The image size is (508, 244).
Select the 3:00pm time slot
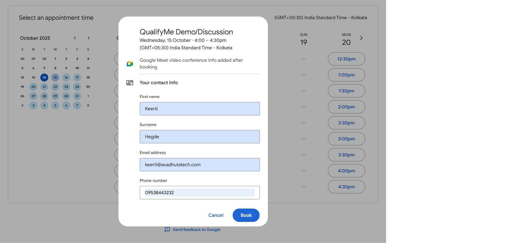(x=346, y=139)
